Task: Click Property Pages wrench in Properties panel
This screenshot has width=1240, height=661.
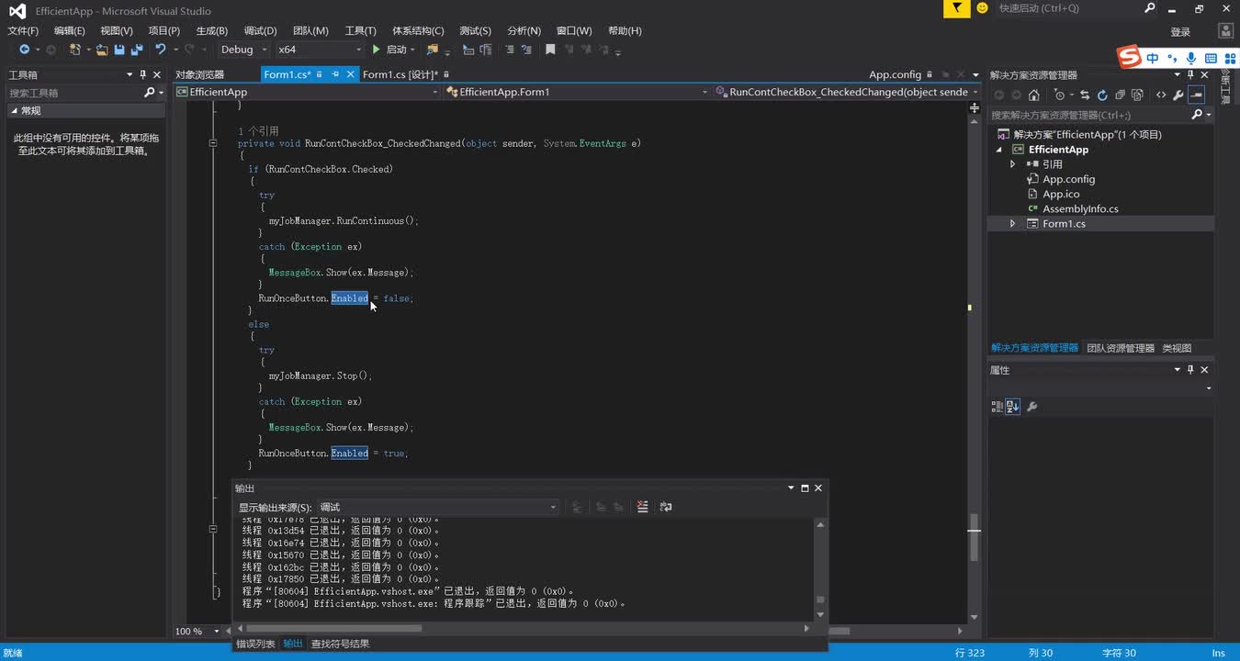Action: point(1031,407)
